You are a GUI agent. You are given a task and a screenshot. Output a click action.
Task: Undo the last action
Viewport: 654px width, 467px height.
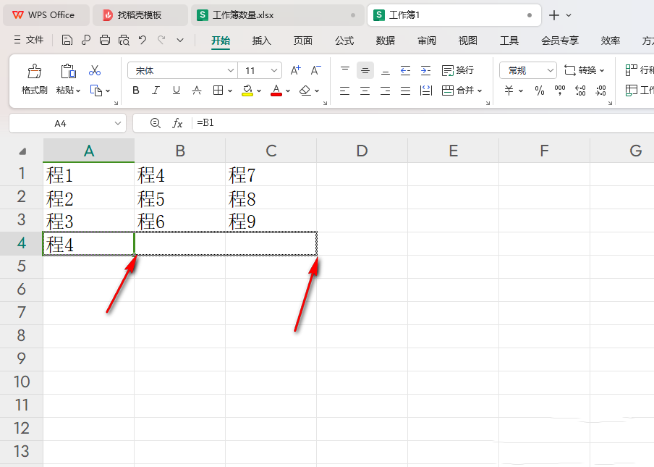tap(143, 40)
